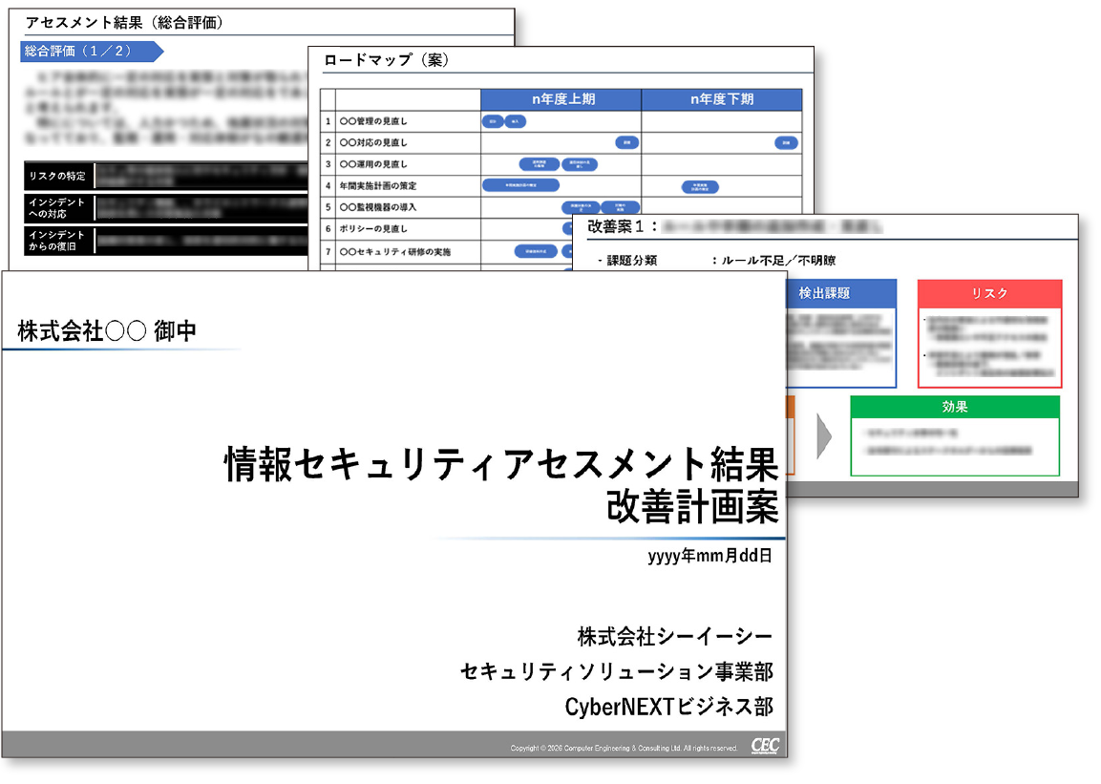Select the yyyy年mm月dd日 date placeholder
This screenshot has width=1101, height=784.
click(x=709, y=556)
